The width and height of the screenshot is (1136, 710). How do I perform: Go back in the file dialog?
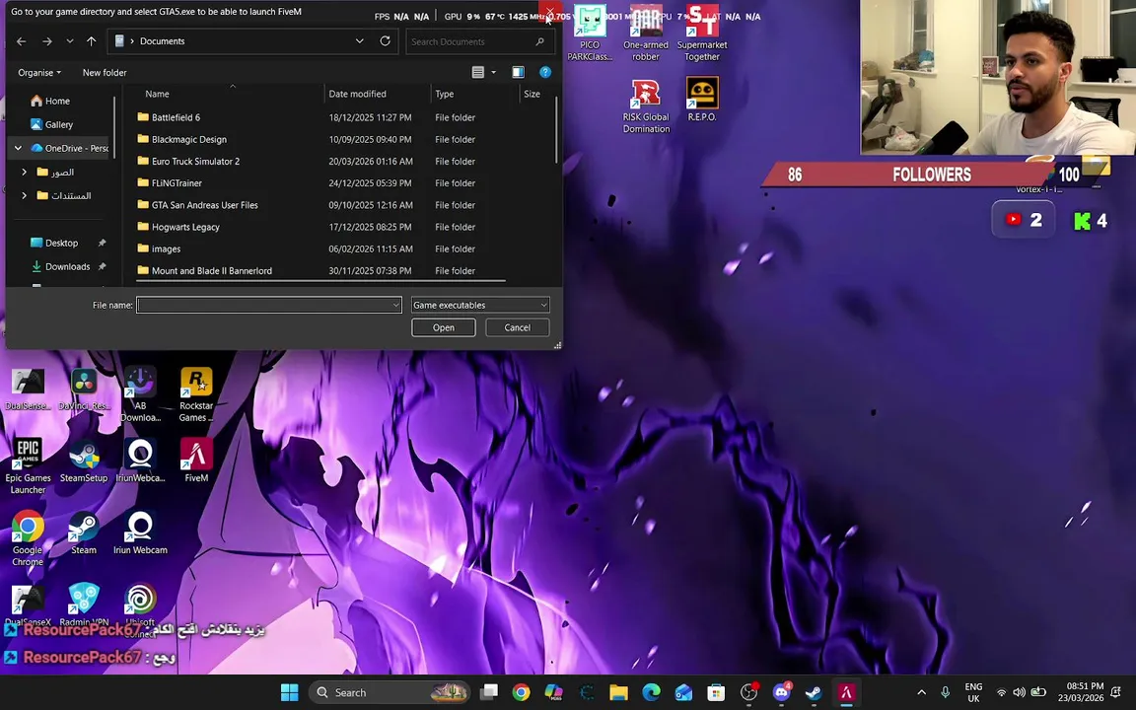tap(21, 41)
